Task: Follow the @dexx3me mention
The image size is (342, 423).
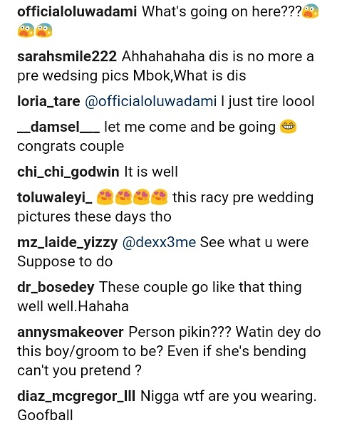Action: pyautogui.click(x=160, y=242)
